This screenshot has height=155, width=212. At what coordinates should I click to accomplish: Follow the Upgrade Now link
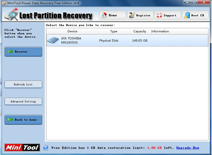[188, 148]
